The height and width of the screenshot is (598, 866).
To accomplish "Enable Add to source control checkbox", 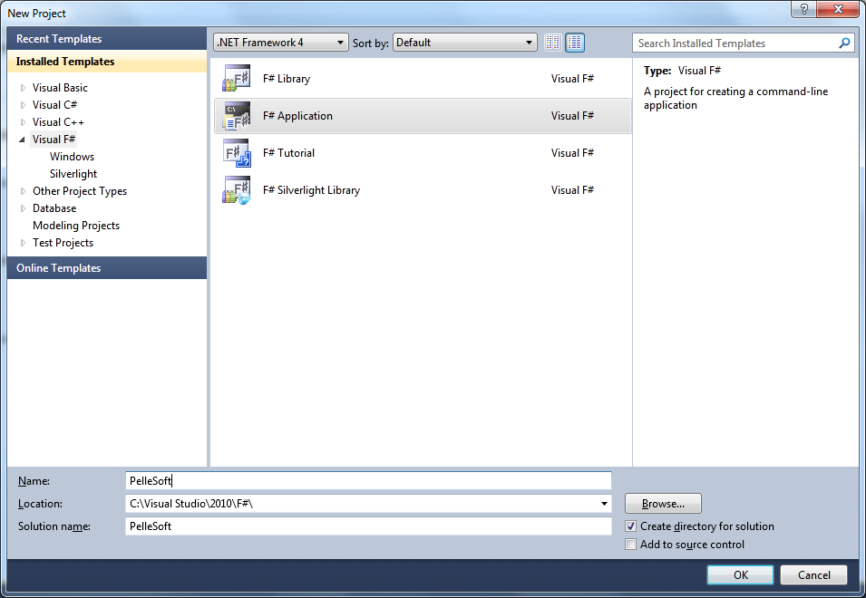I will 631,545.
